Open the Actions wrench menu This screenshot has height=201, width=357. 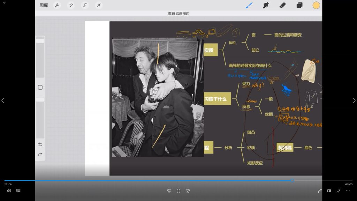pos(57,5)
